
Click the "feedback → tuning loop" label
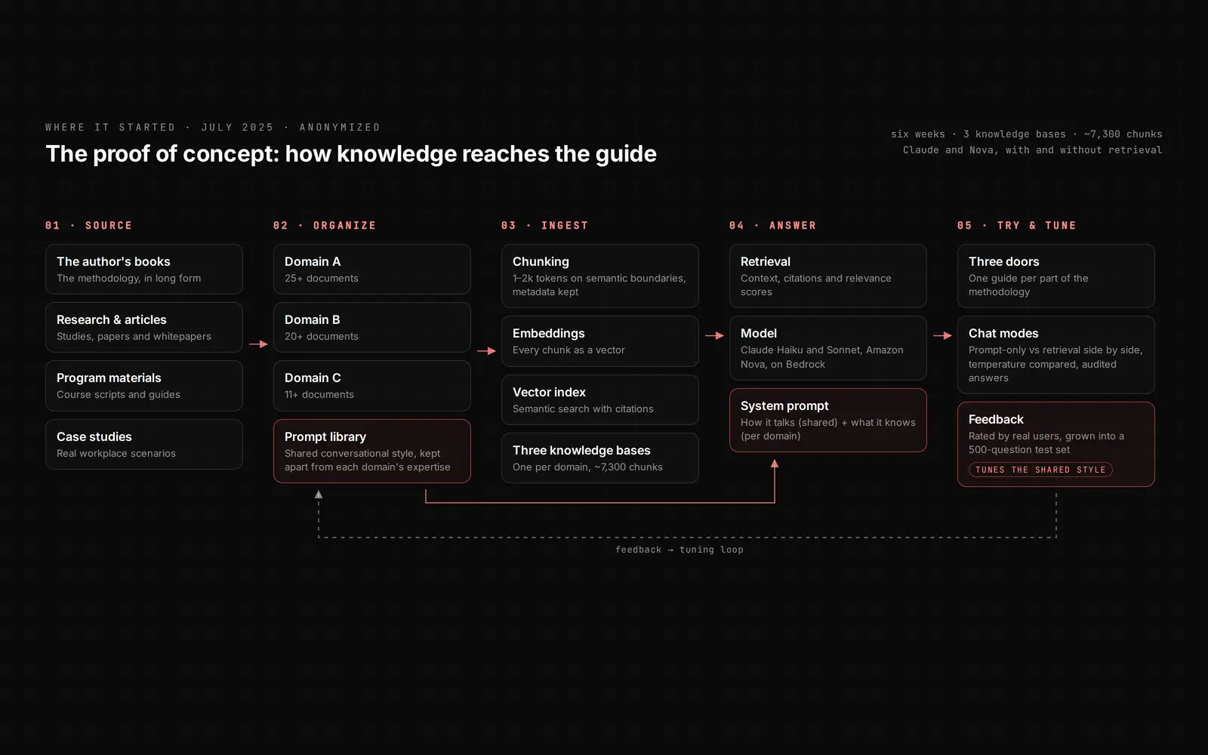coord(679,550)
